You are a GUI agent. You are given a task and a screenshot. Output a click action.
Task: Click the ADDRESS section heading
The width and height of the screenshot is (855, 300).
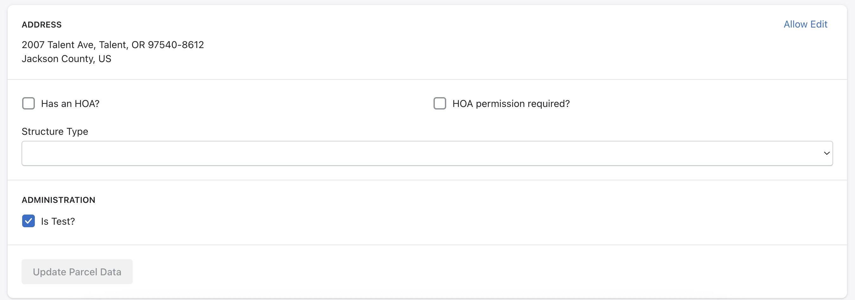41,25
